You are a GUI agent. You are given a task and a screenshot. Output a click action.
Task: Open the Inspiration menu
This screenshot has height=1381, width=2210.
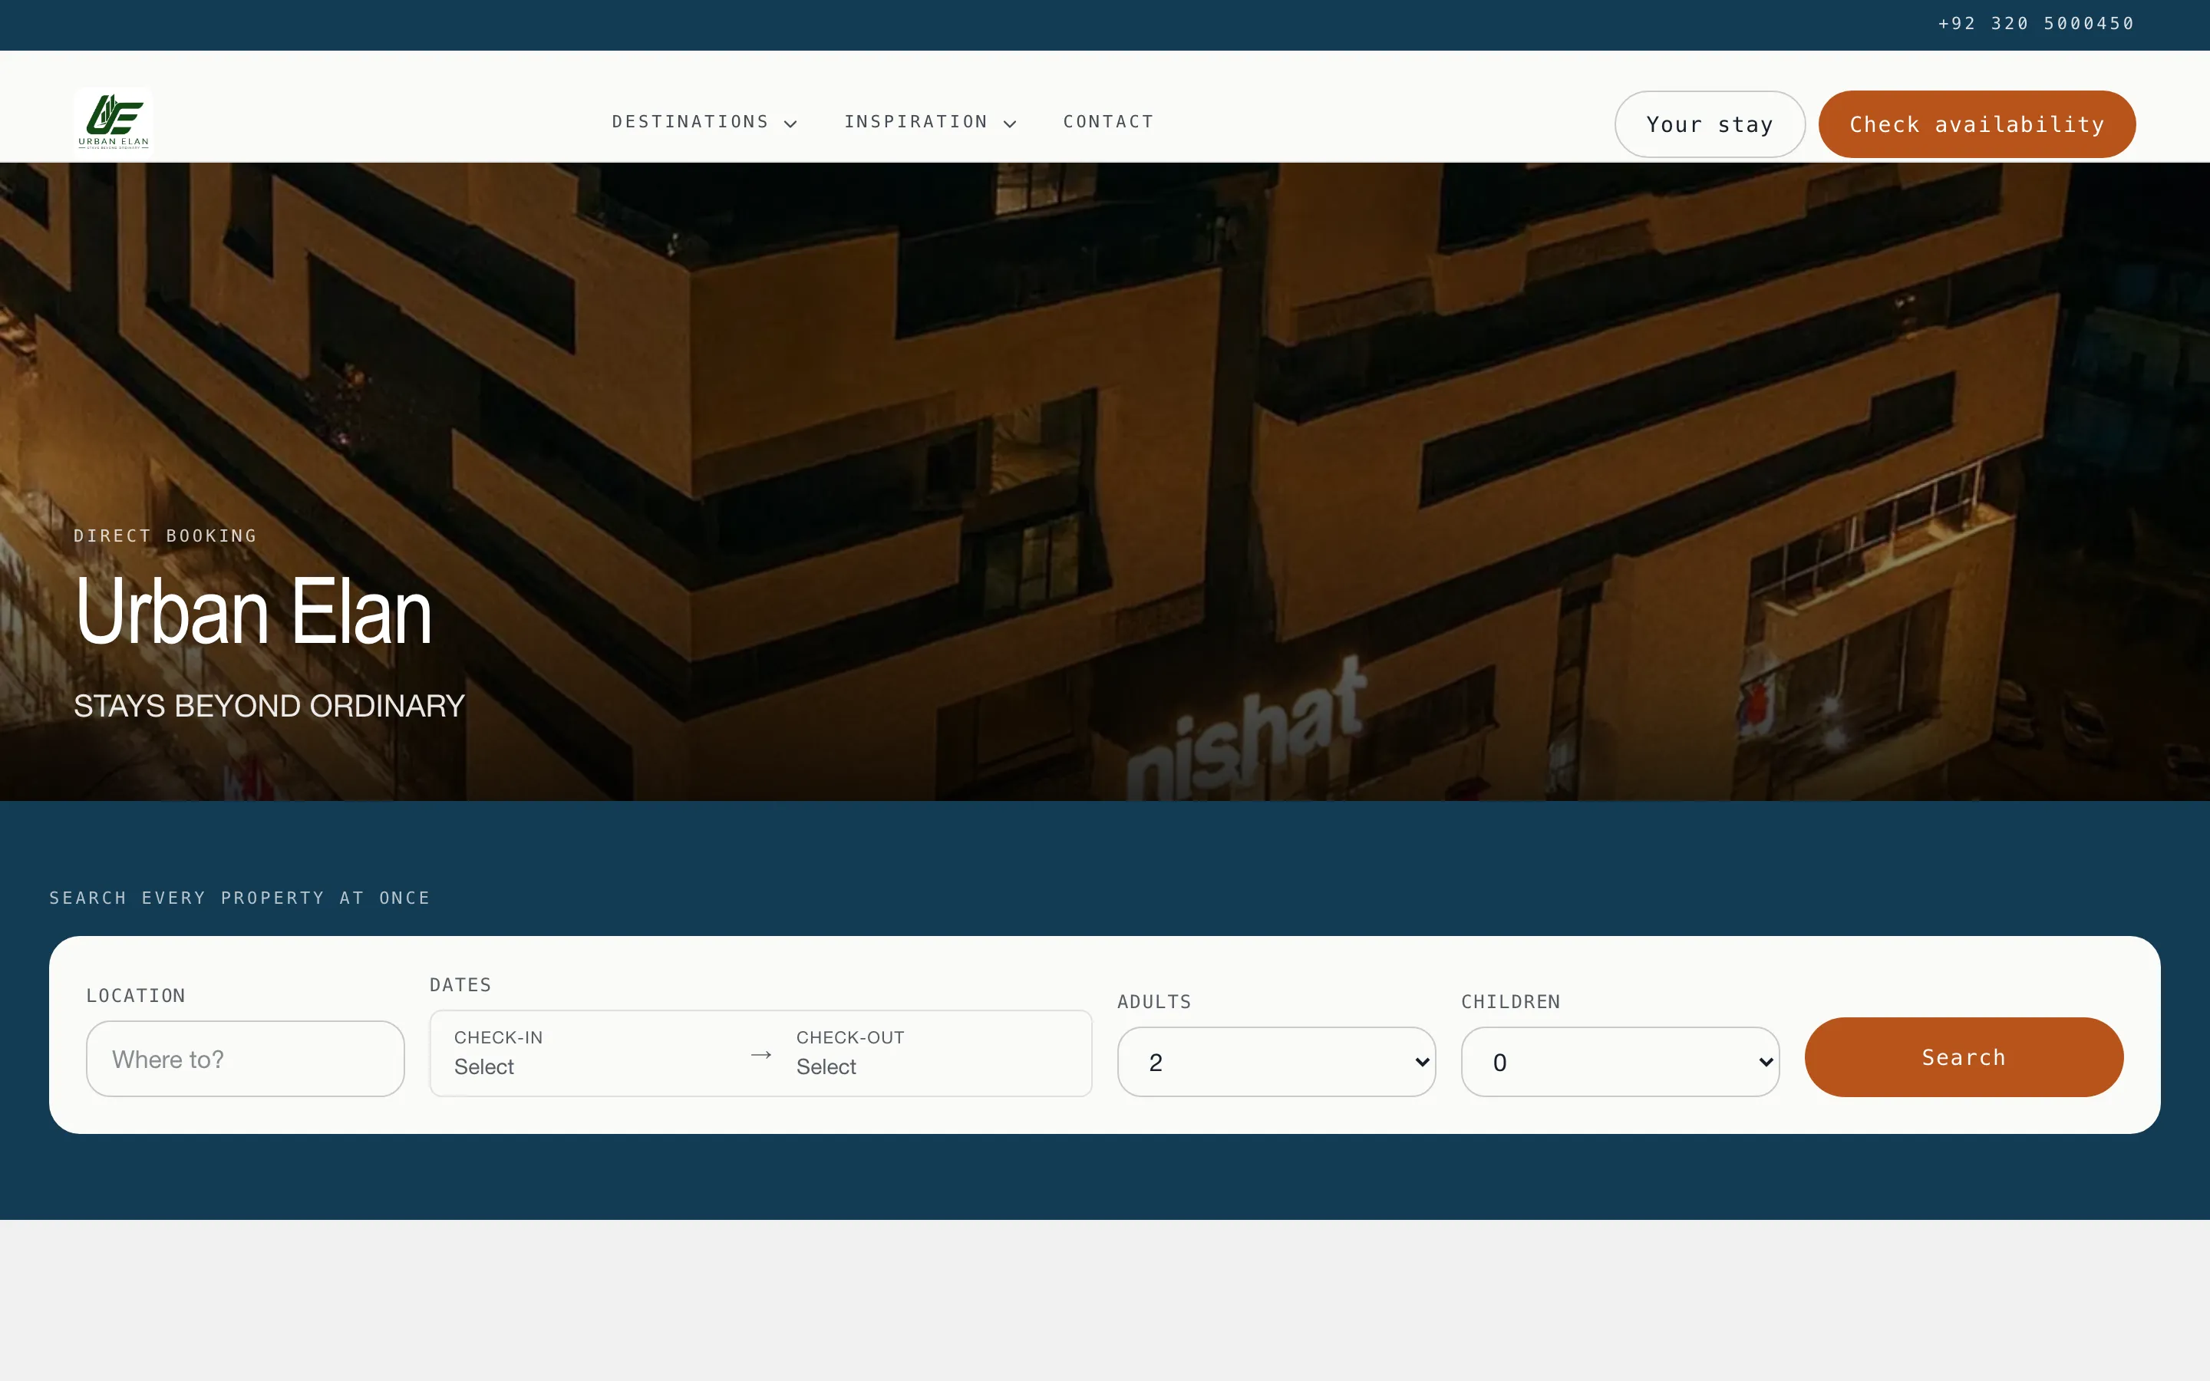(x=930, y=121)
